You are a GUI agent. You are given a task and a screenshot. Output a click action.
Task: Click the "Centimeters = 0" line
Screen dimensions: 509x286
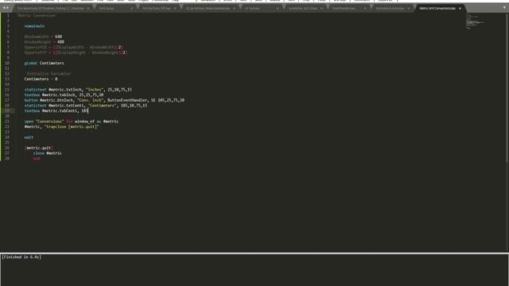click(41, 79)
